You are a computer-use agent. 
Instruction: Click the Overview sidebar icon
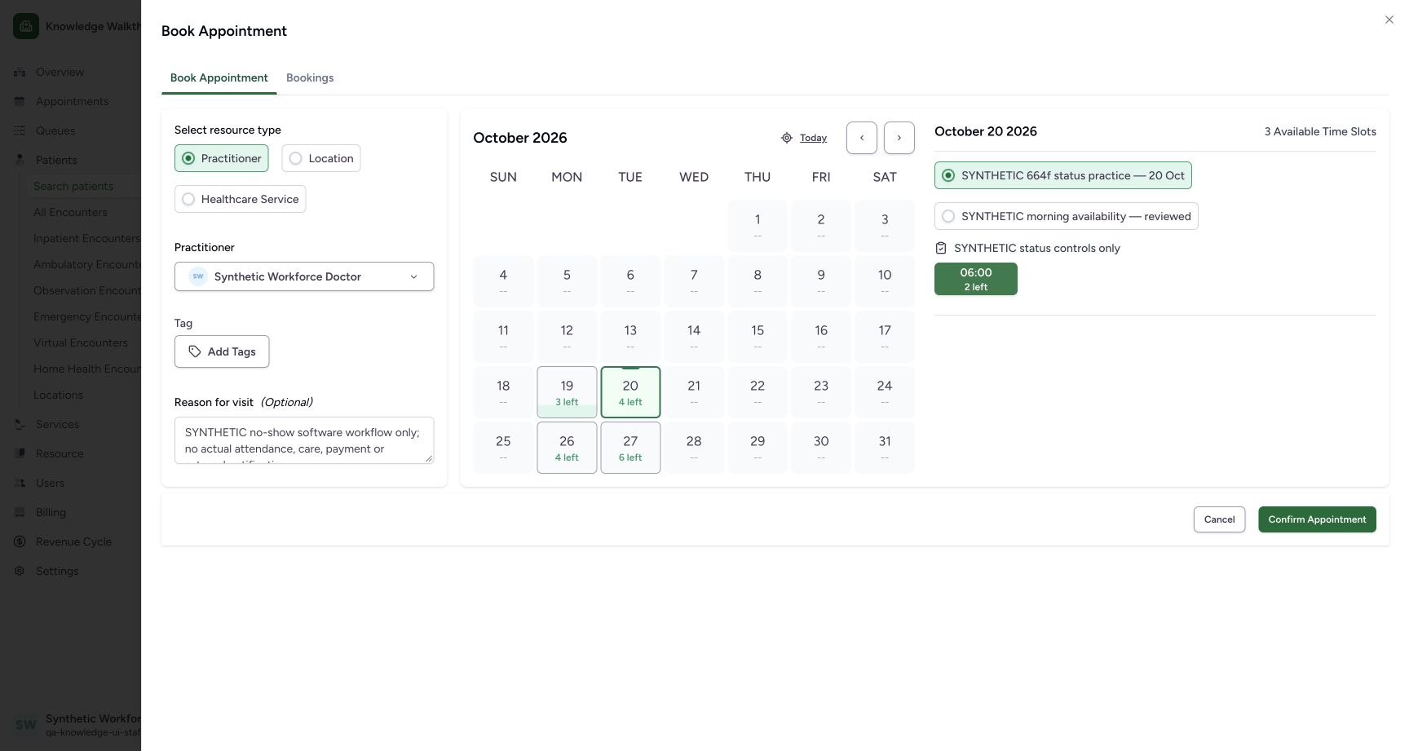pos(20,72)
